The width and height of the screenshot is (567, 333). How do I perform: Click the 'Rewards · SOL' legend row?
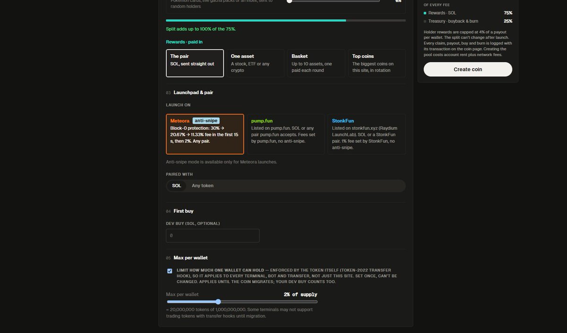point(468,13)
